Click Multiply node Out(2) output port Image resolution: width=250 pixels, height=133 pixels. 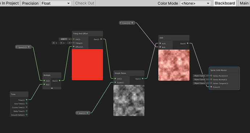(59, 81)
